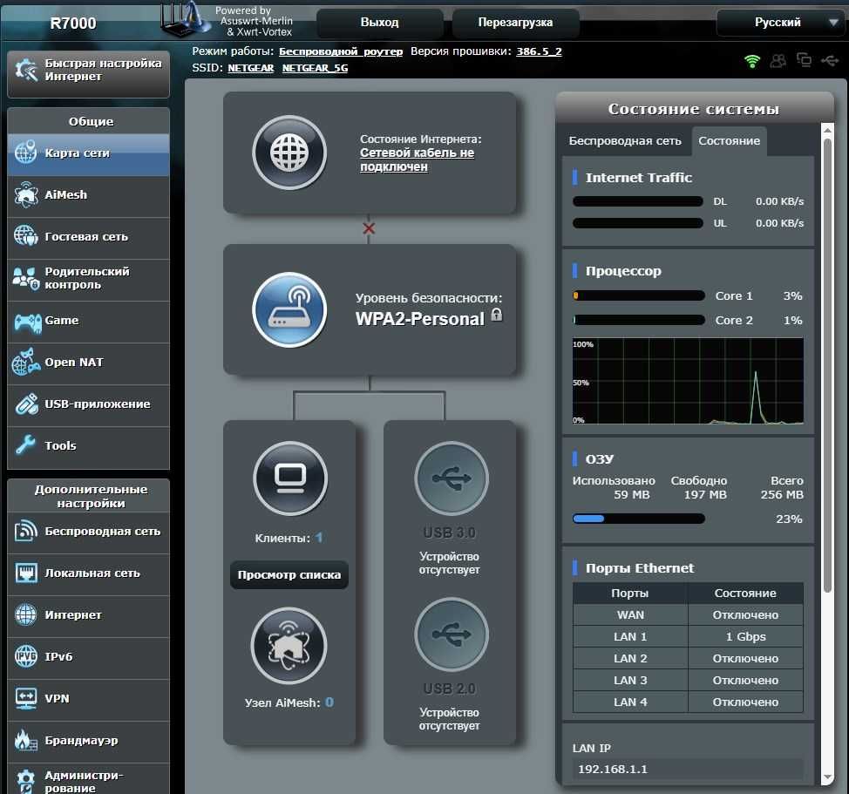Click the Game controller icon
This screenshot has height=794, width=849.
pos(27,322)
